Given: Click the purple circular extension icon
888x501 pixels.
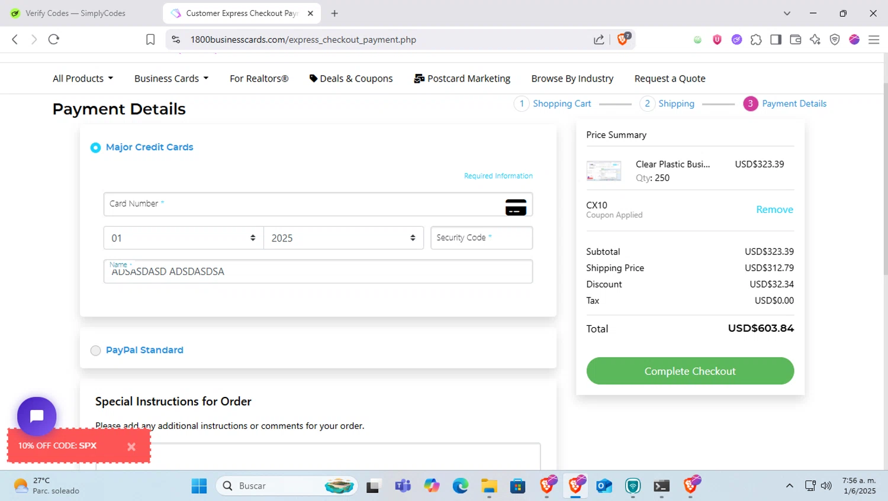Looking at the screenshot, I should [x=736, y=40].
